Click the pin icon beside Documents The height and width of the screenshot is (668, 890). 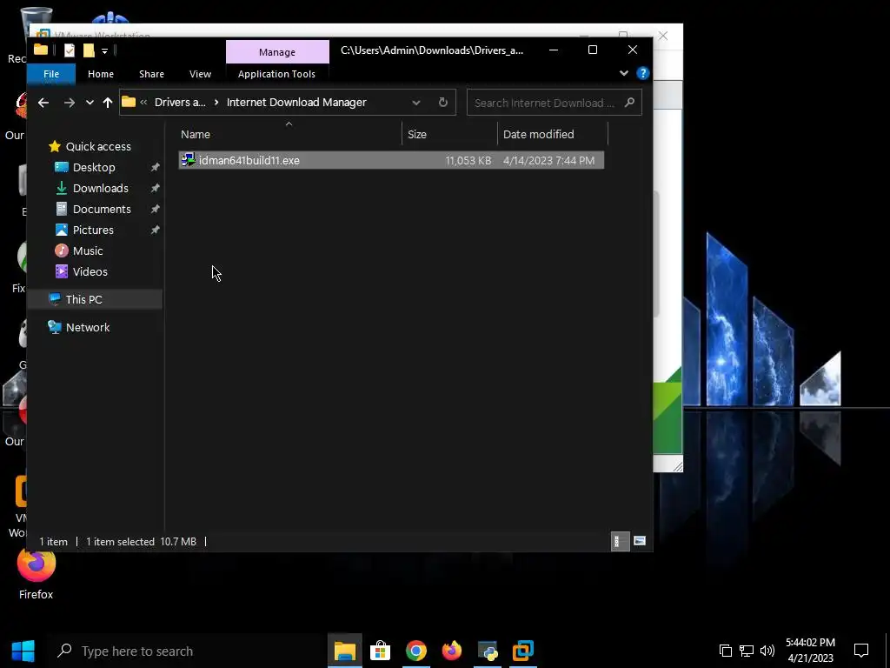[155, 210]
